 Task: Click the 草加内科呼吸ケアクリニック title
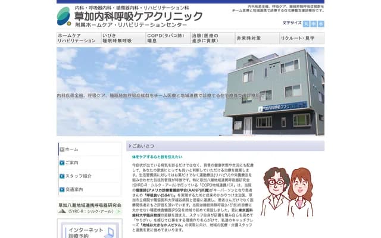pyautogui.click(x=138, y=15)
